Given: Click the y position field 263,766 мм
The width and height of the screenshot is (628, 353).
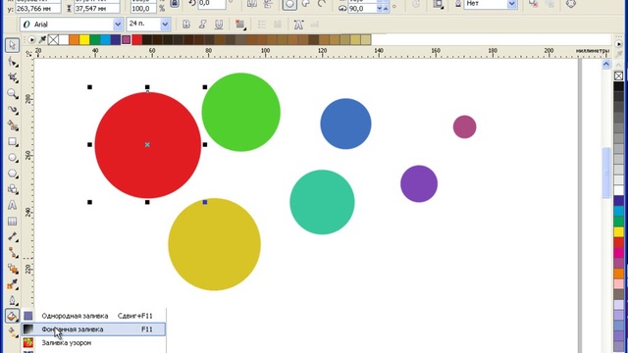Looking at the screenshot, I should coord(38,9).
